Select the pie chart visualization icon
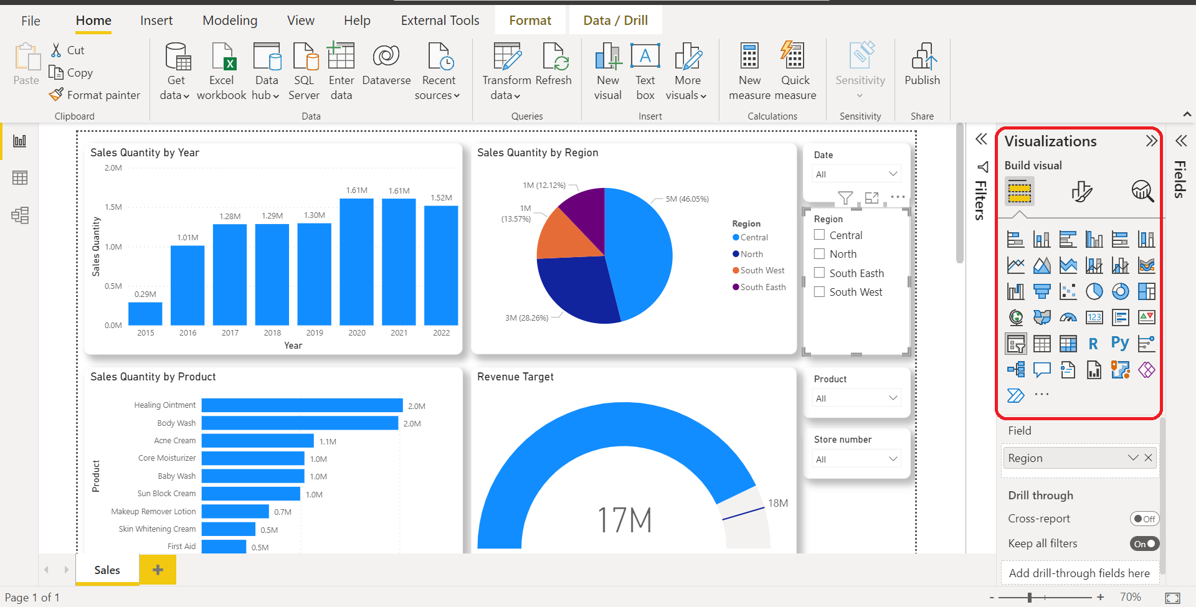 1094,291
